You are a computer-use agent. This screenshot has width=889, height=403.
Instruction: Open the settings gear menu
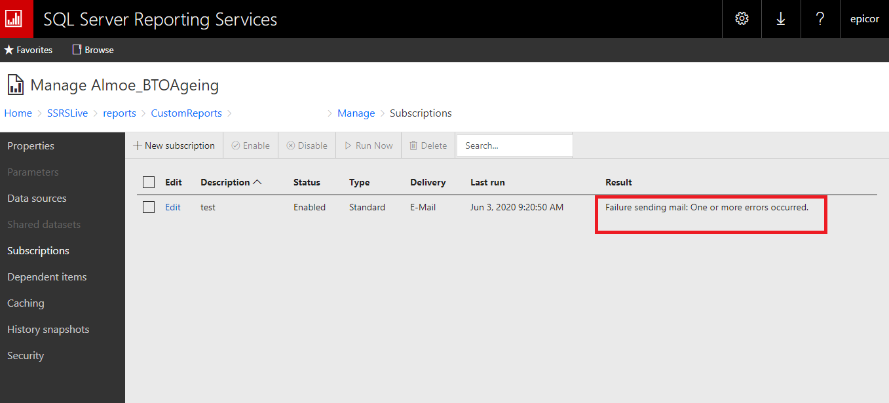click(x=742, y=19)
